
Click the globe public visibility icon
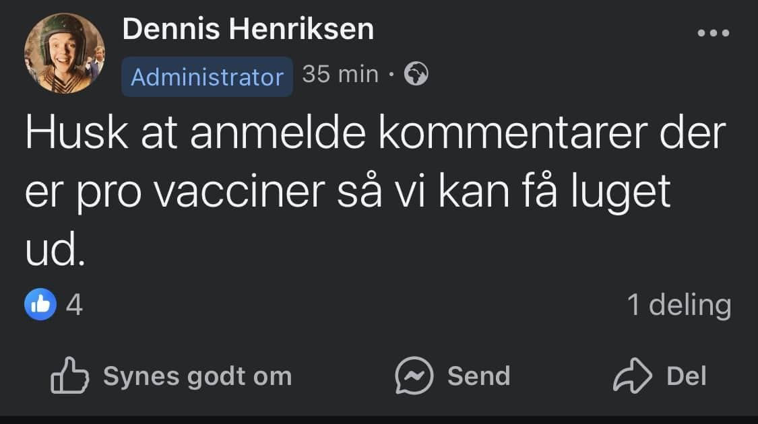click(x=416, y=75)
